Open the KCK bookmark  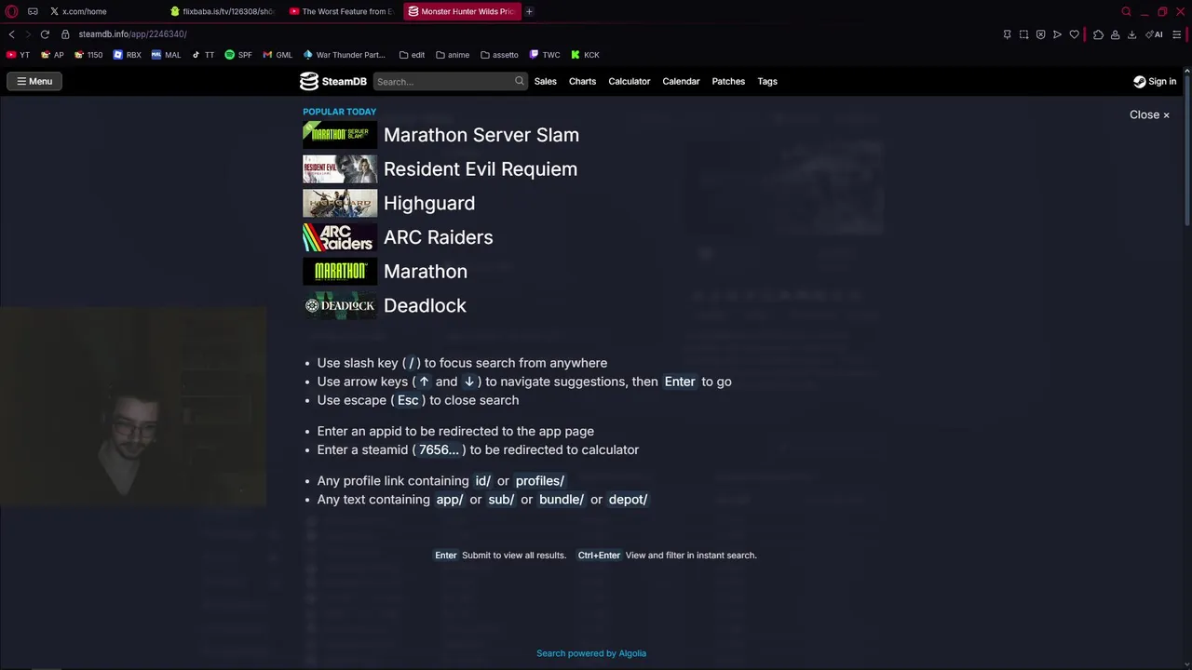(585, 55)
